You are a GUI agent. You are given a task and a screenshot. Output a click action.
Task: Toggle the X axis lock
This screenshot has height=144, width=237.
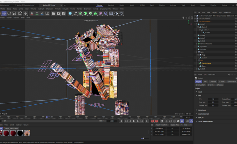pyautogui.click(x=32, y=13)
